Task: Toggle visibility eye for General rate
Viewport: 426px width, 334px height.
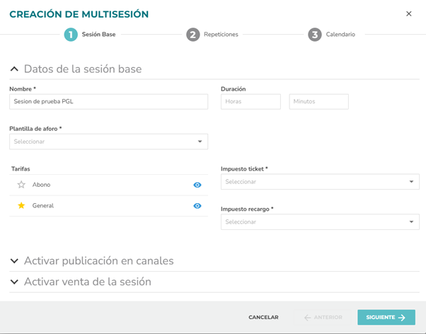Action: 197,206
